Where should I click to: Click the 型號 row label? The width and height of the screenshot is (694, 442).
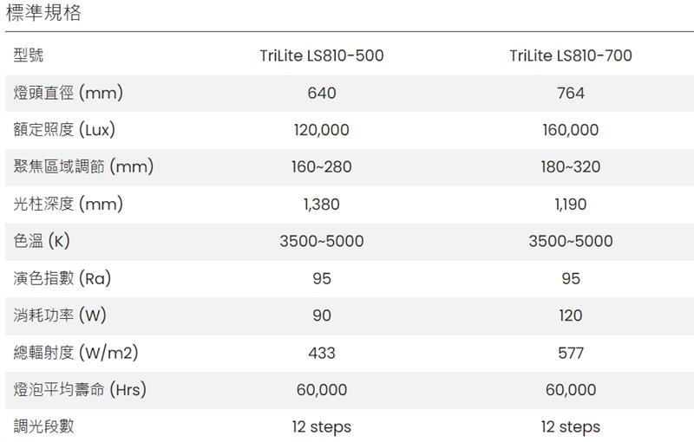(29, 55)
